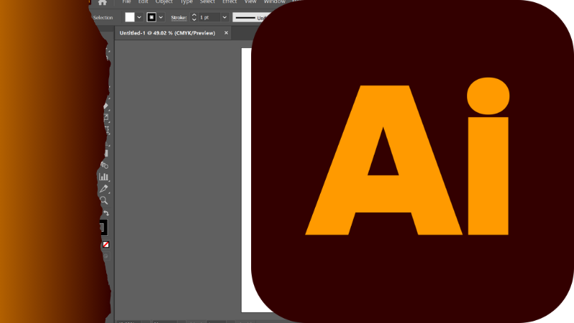Screen dimensions: 574x323
Task: Select the Eyedropper tool
Action: pos(103,189)
